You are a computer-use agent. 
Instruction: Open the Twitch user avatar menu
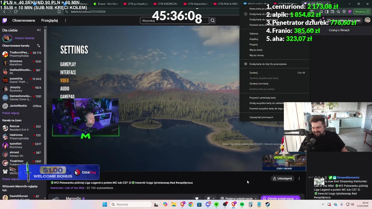pyautogui.click(x=367, y=20)
